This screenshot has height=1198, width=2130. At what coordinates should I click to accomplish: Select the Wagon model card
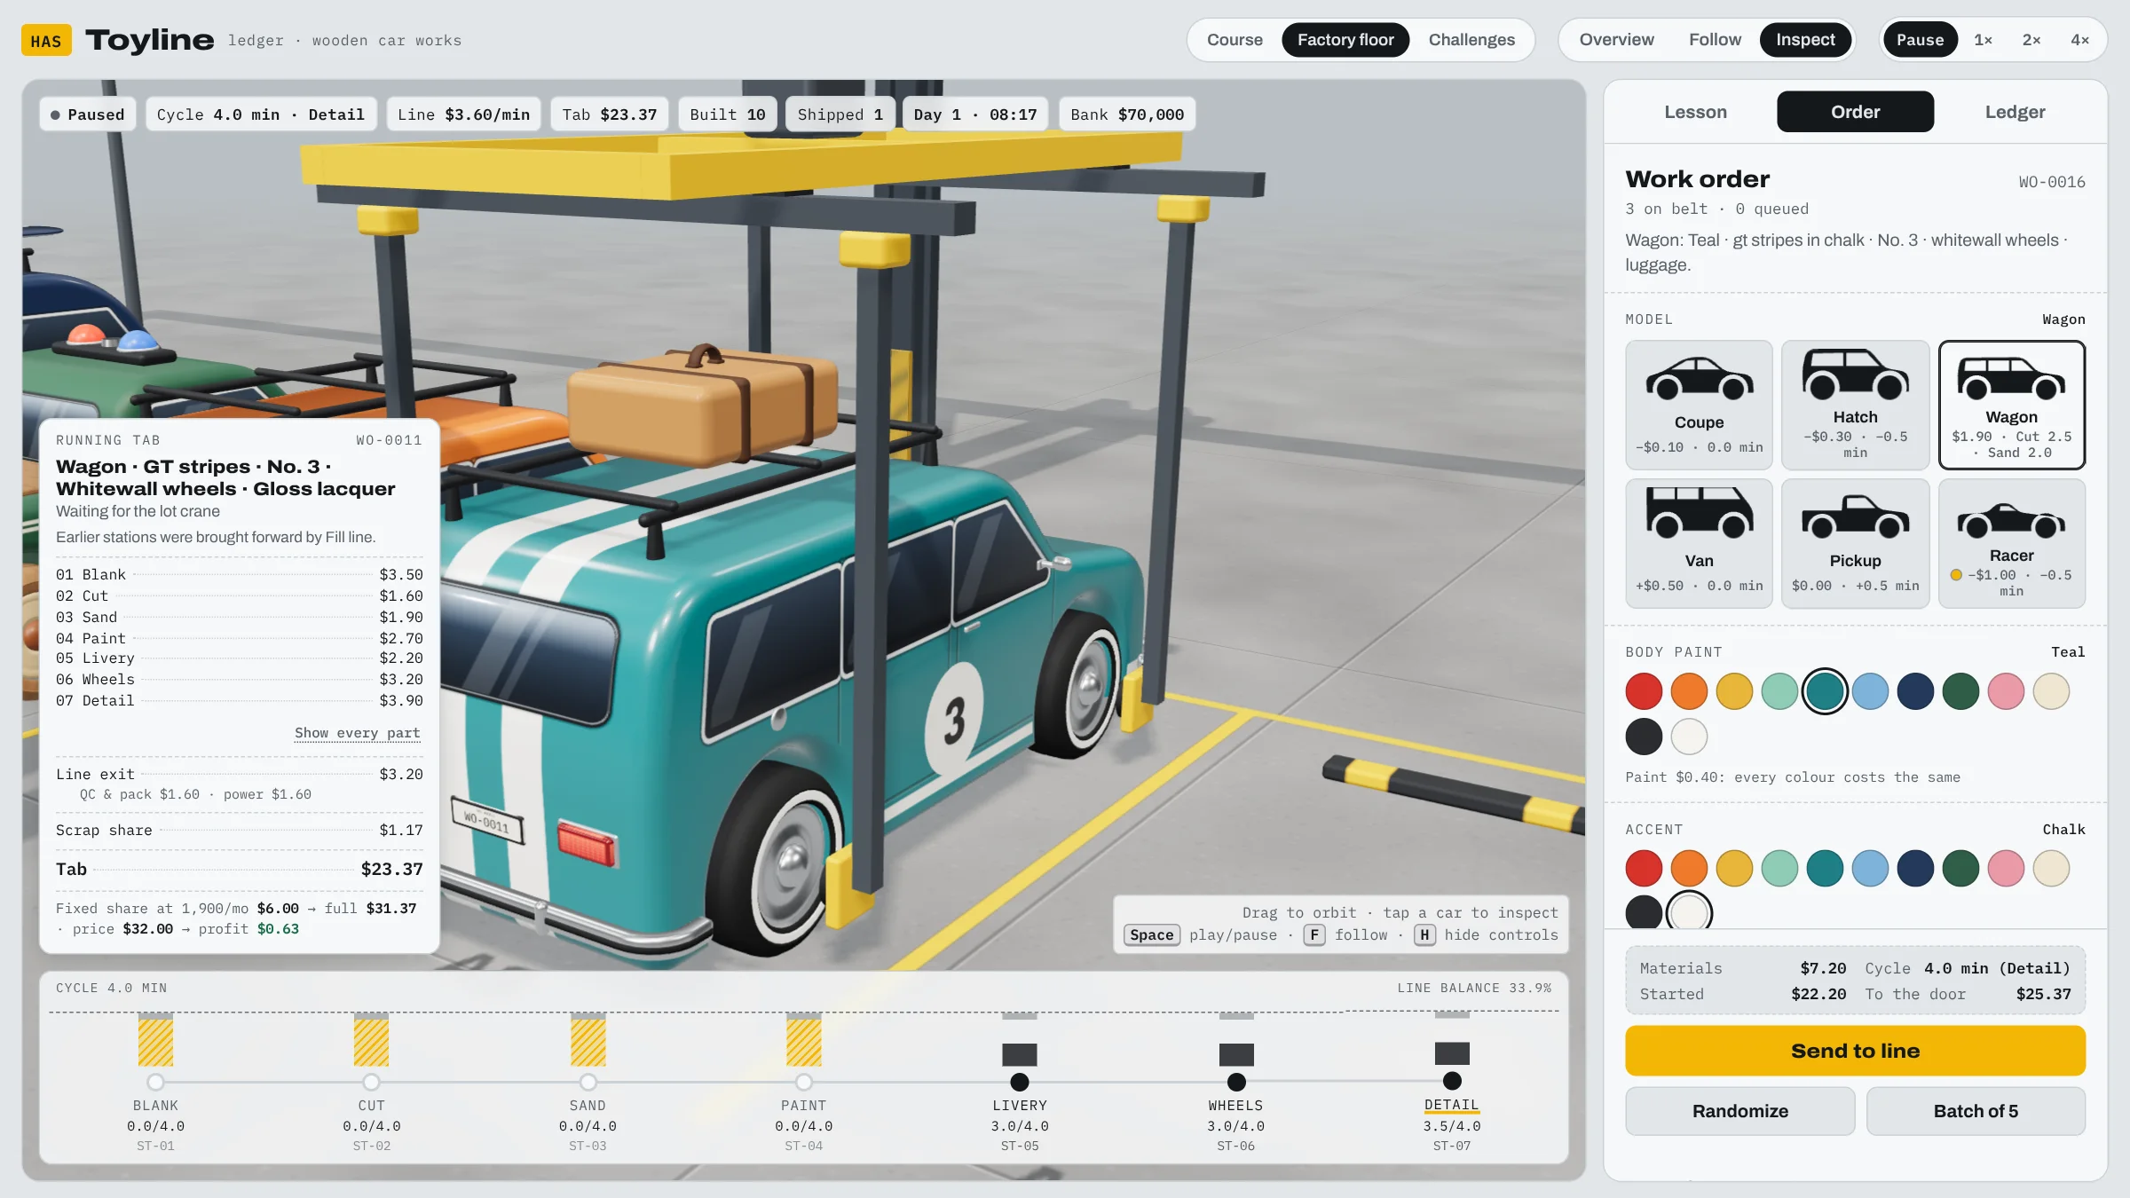[2011, 405]
